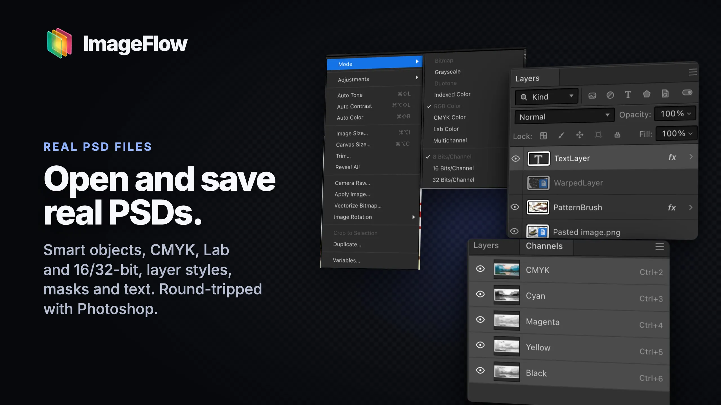Toggle Yellow channel visibility

480,345
